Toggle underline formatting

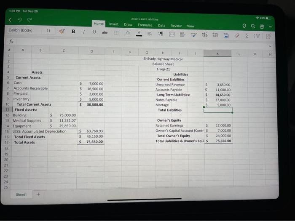(x=94, y=32)
